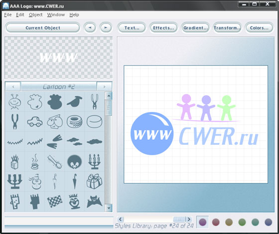Choose the gift box shape
This screenshot has height=234, width=279.
click(94, 182)
